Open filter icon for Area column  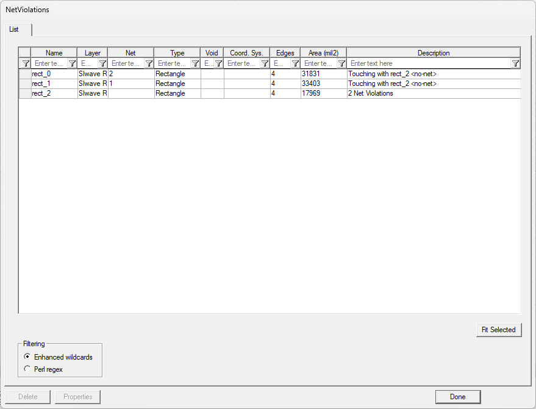tap(341, 63)
